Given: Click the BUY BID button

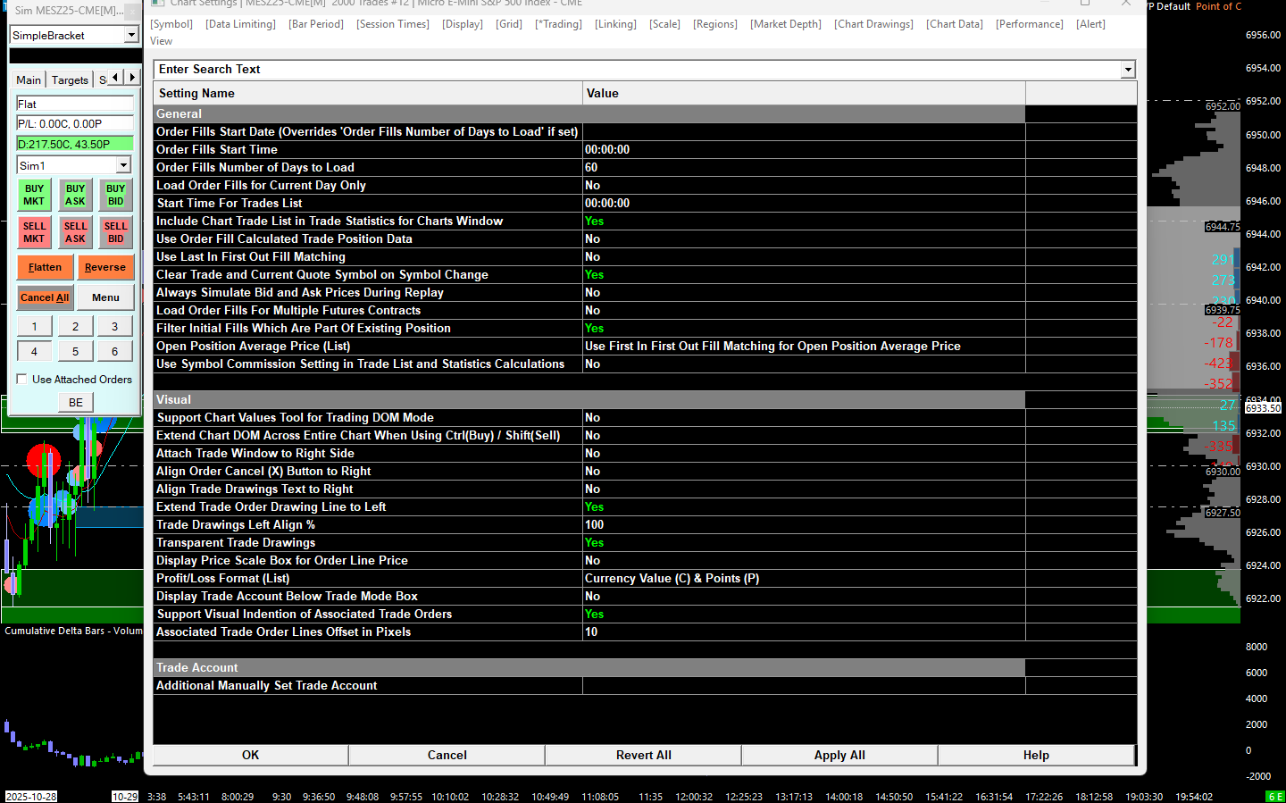Looking at the screenshot, I should [116, 195].
